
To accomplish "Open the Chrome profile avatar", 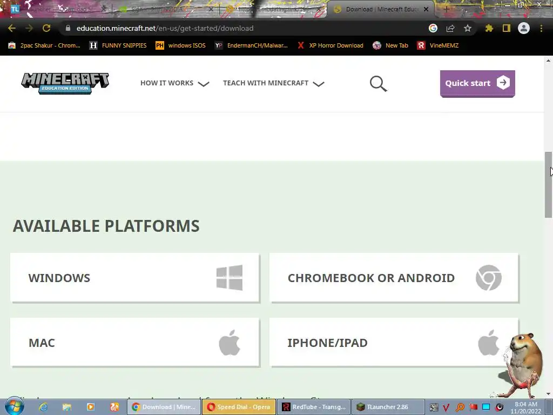I will tap(524, 28).
